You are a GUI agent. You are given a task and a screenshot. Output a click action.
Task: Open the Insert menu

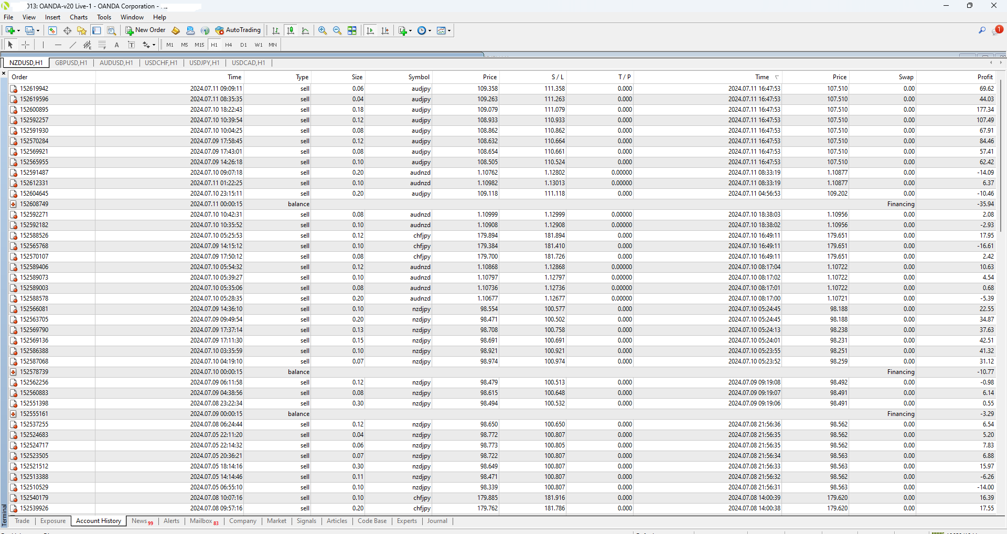(x=52, y=17)
